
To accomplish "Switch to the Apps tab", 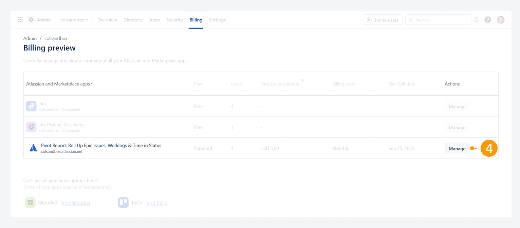I will (154, 20).
